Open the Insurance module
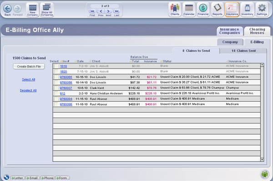273x181 pixels. point(232,10)
